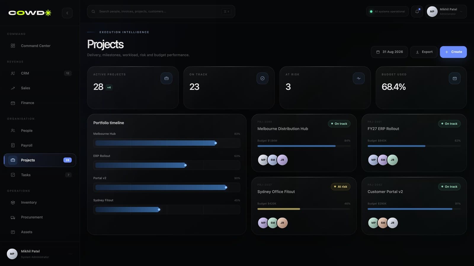The image size is (474, 266).
Task: Click the People icon in sidebar
Action: pos(13,131)
